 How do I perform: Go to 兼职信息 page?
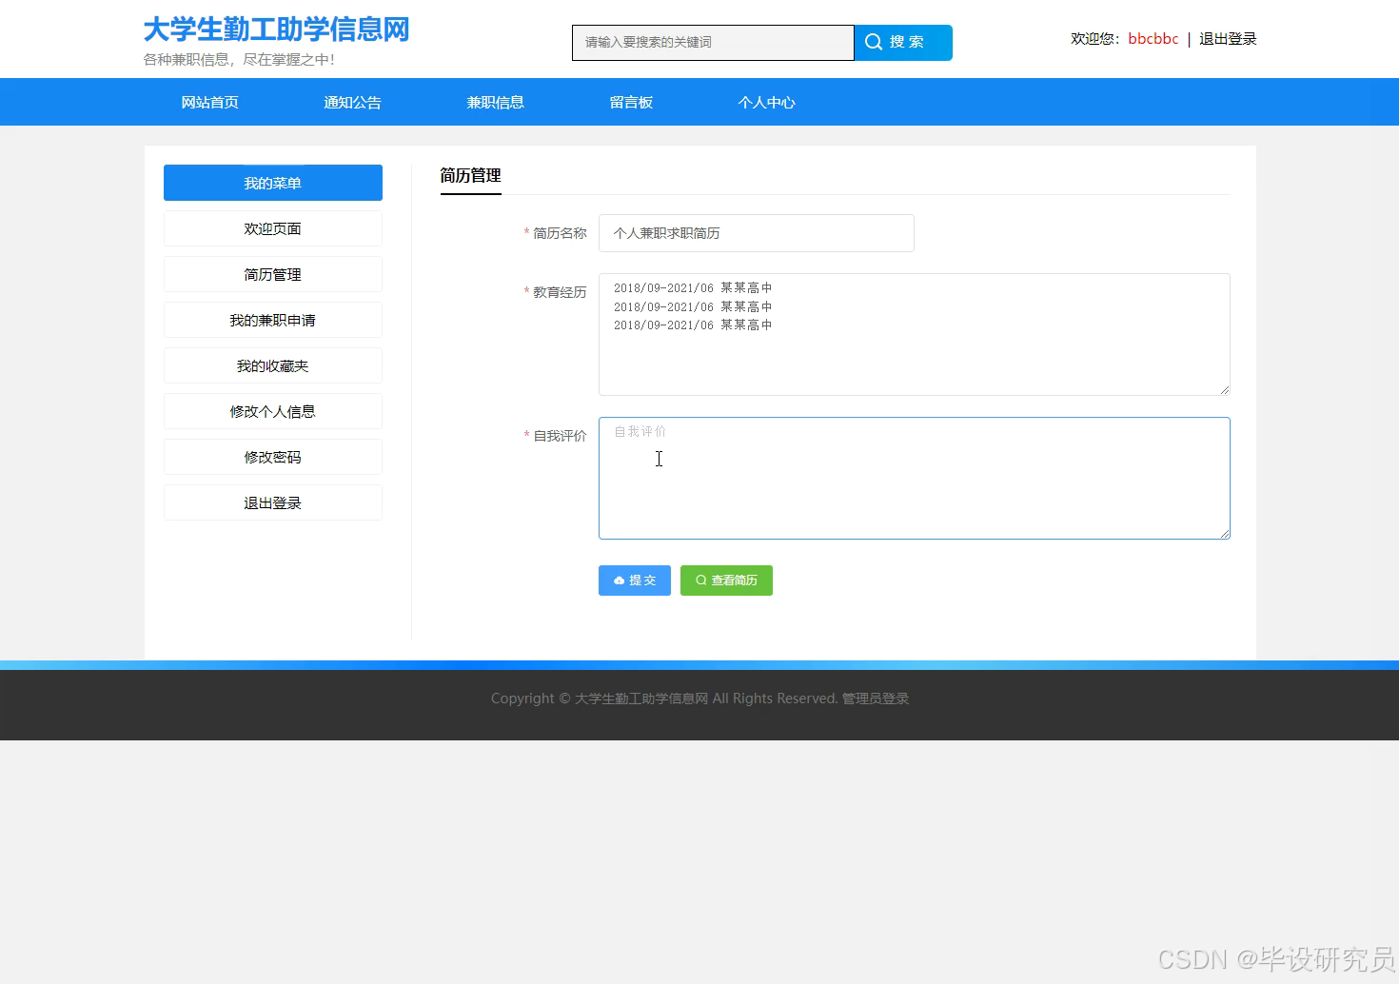pos(495,102)
